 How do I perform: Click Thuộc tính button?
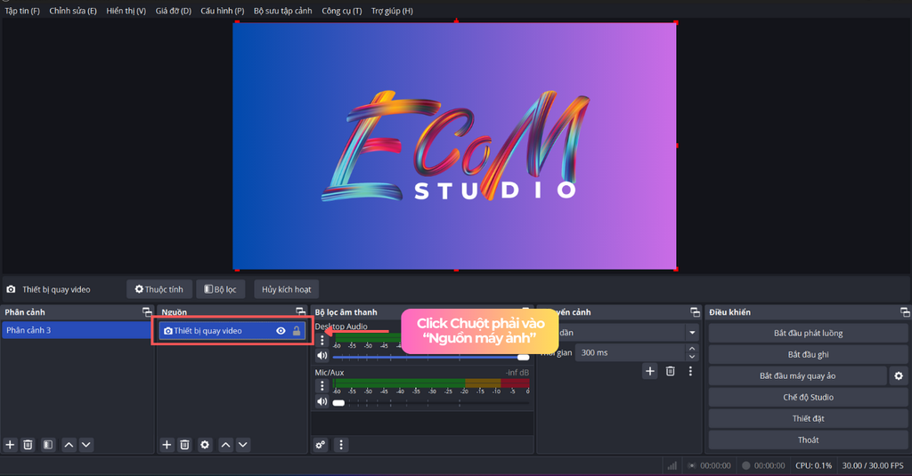click(x=159, y=289)
